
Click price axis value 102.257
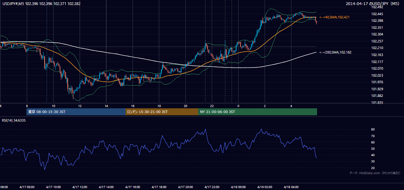(x=377, y=41)
